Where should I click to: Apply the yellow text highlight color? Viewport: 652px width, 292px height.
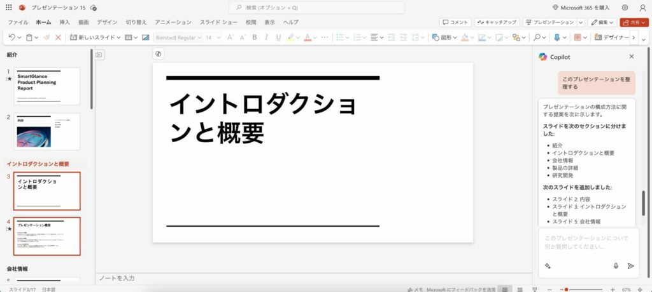click(290, 37)
